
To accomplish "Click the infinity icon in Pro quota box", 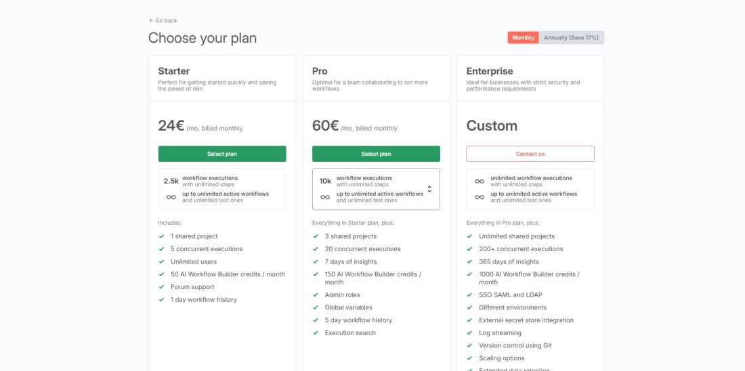I will tap(325, 197).
